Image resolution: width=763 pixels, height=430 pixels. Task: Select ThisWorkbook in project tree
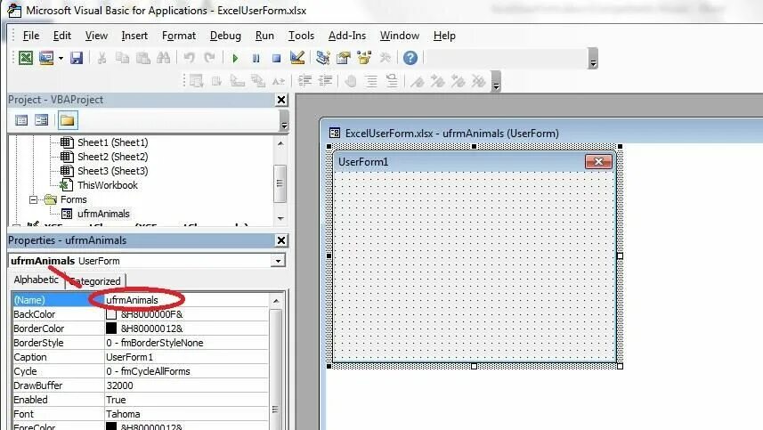point(108,185)
